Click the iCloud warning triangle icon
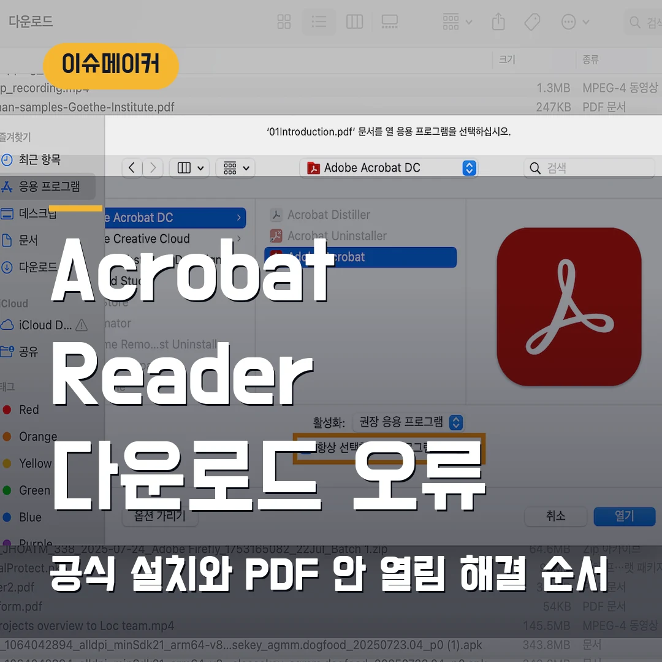Image resolution: width=662 pixels, height=662 pixels. pos(82,325)
